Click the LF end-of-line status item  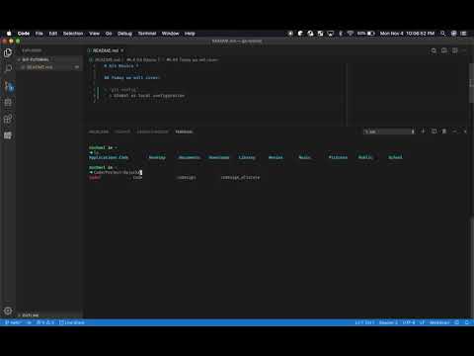pos(422,322)
